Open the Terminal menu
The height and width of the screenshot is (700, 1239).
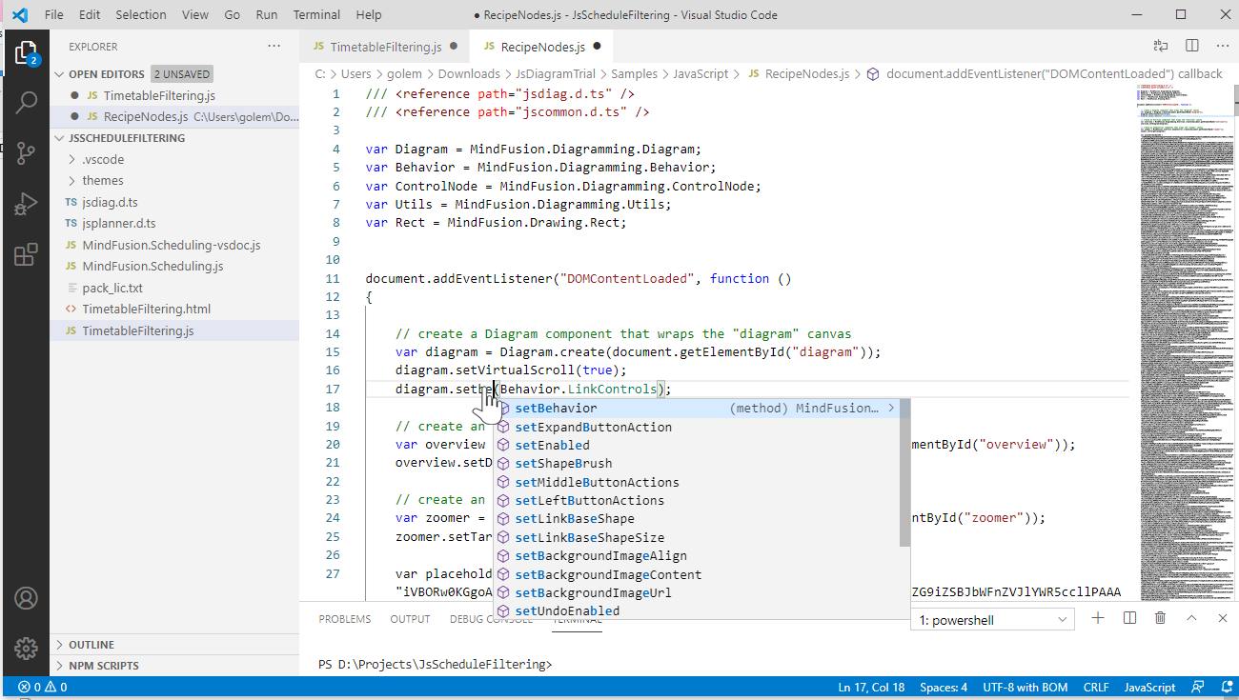pos(316,15)
